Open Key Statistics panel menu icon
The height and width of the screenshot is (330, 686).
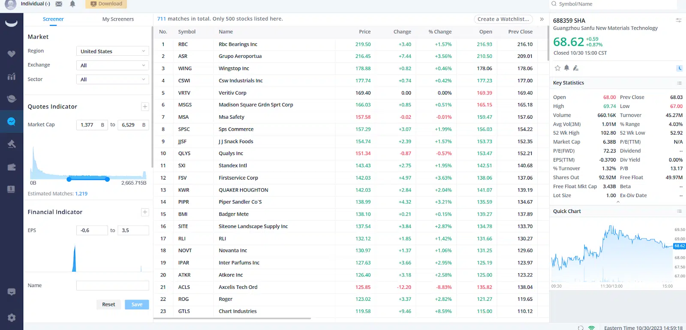679,83
